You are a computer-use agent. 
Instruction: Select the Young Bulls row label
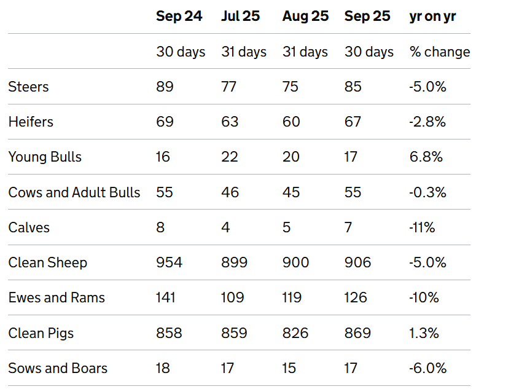click(45, 157)
